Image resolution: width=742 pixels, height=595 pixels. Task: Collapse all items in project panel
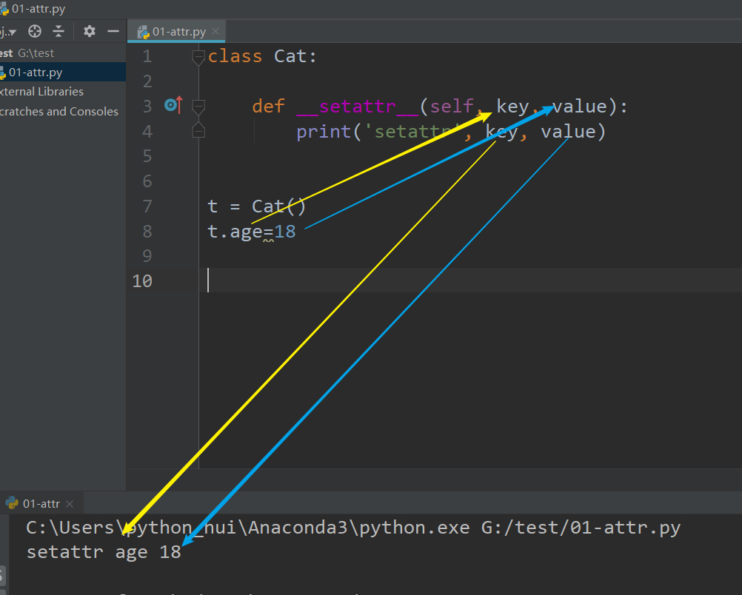pos(59,32)
